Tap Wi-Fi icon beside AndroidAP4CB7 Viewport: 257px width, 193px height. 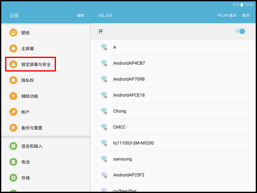pos(104,63)
